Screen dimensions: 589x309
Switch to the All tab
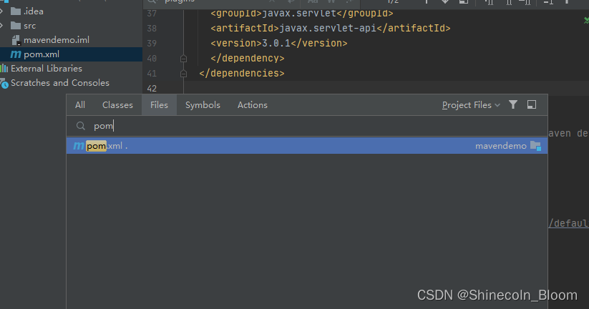pos(80,105)
